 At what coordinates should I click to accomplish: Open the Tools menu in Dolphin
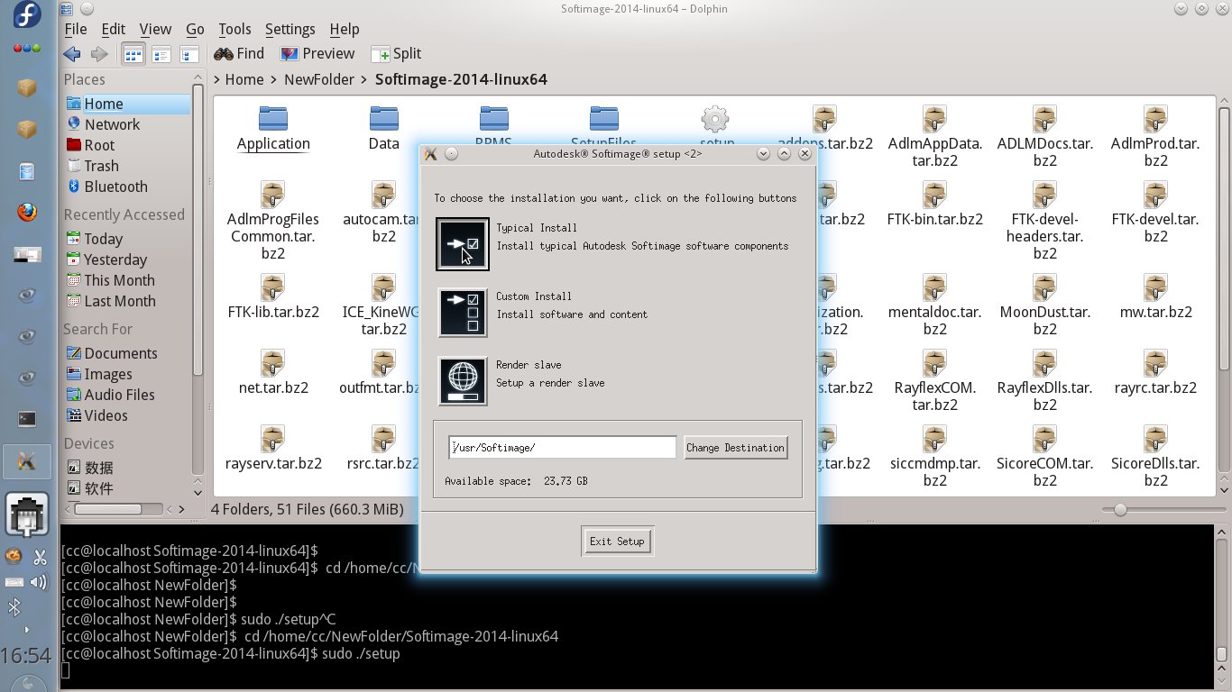coord(234,29)
